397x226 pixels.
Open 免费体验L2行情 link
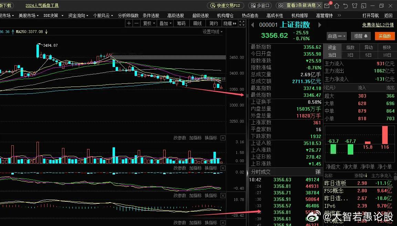[378, 25]
